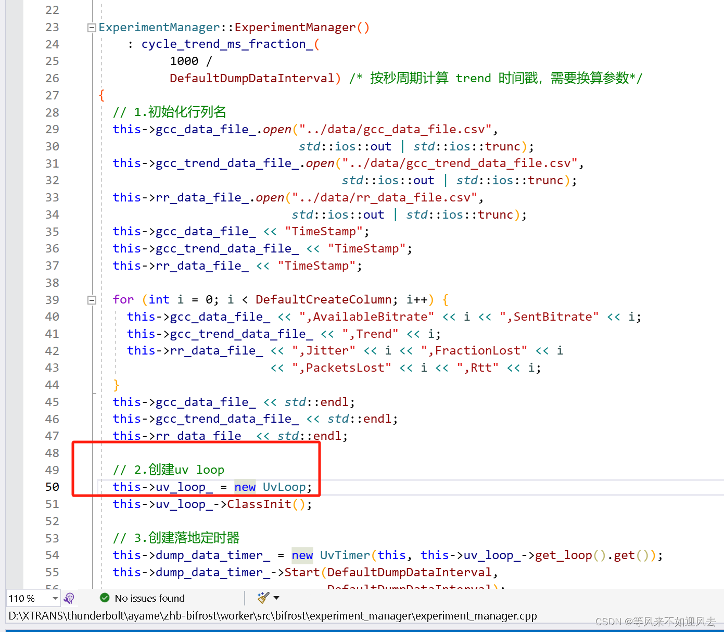Click the file path text in the status bar
The image size is (724, 632).
point(273,616)
